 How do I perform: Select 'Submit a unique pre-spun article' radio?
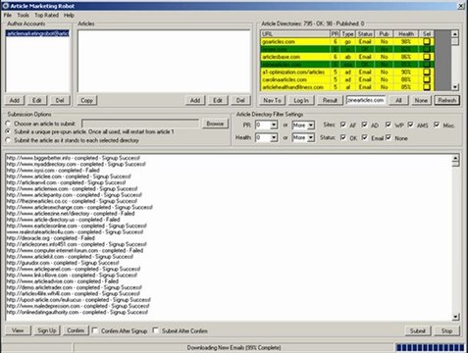tap(8, 131)
